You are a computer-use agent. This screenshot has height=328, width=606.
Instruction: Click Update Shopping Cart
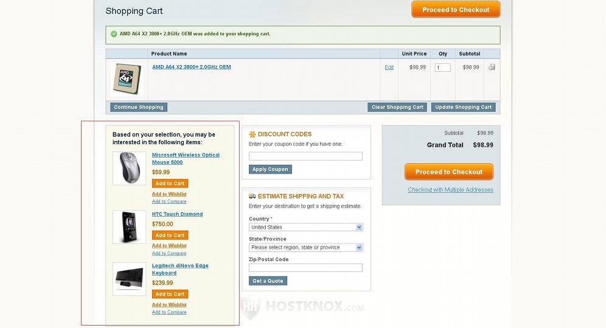click(463, 107)
